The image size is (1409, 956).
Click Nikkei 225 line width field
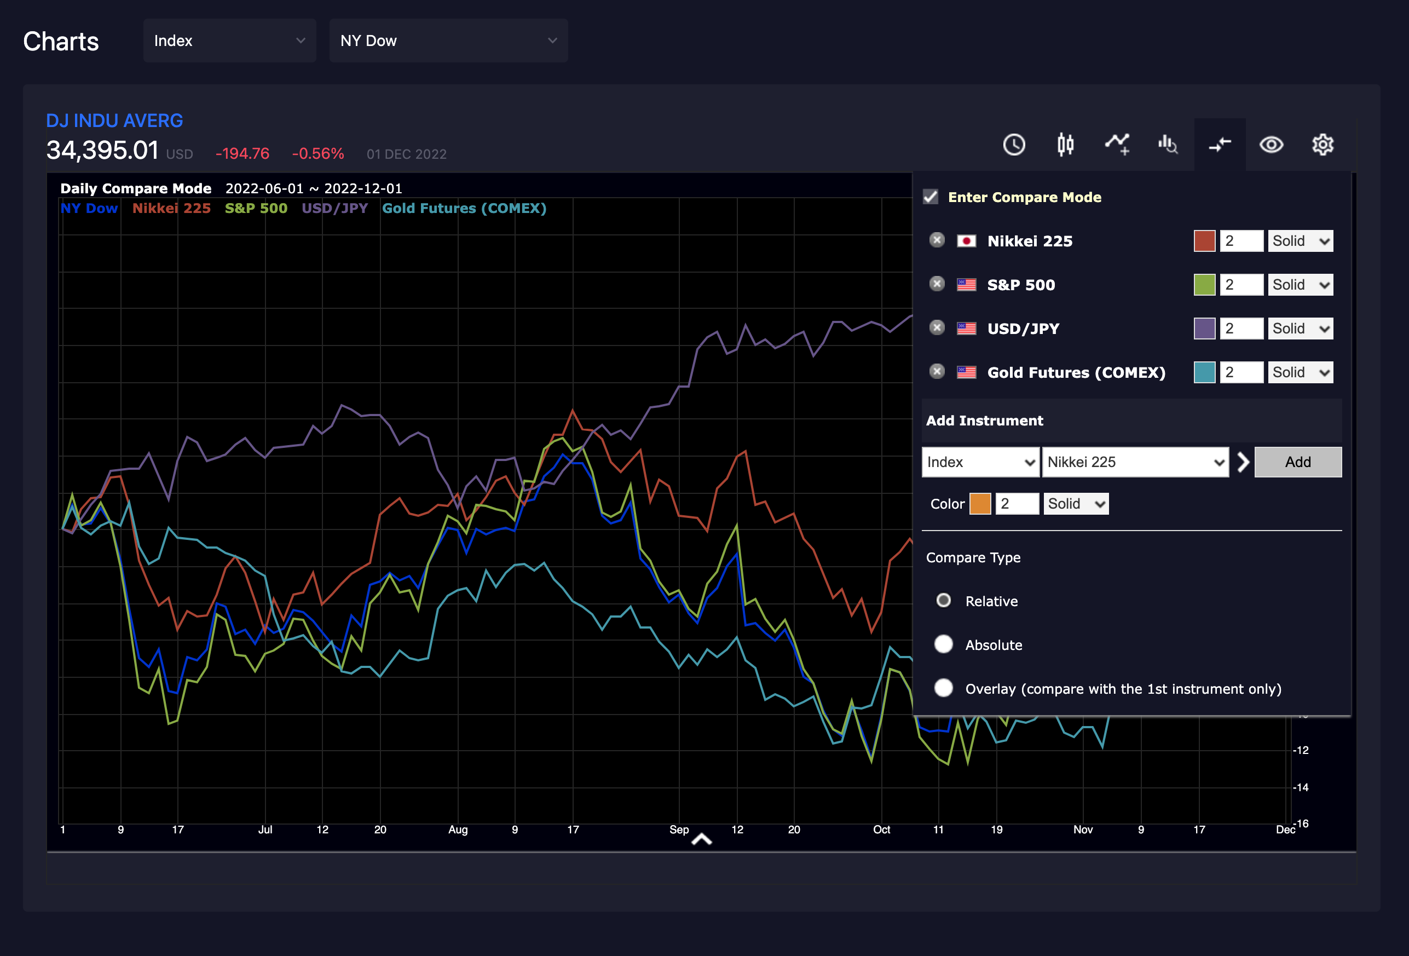click(x=1241, y=241)
